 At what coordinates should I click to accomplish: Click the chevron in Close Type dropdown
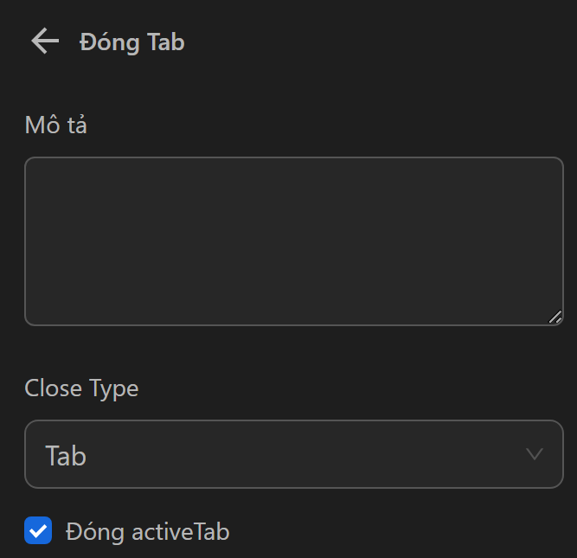click(x=535, y=454)
